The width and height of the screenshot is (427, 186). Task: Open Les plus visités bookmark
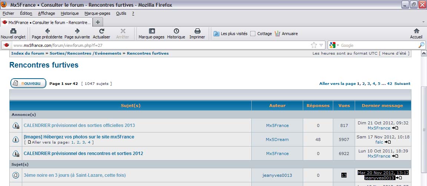[231, 34]
